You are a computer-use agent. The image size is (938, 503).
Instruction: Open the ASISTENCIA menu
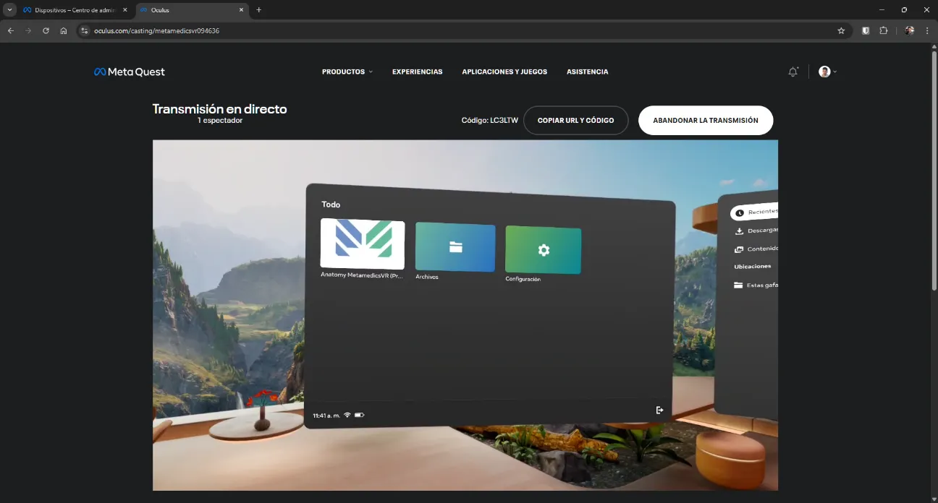[587, 72]
